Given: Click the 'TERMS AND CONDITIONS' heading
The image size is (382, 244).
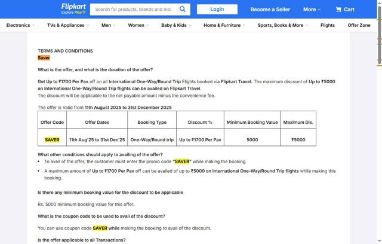Looking at the screenshot, I should tap(65, 51).
